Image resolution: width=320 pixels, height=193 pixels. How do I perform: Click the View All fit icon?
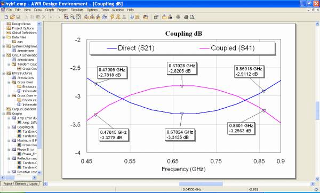click(78, 17)
